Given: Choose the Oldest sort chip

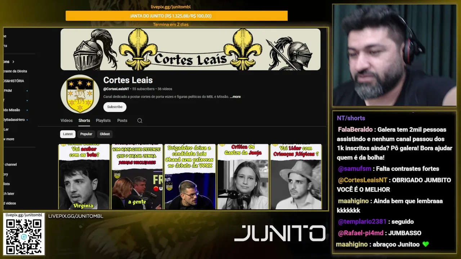Looking at the screenshot, I should coord(105,134).
